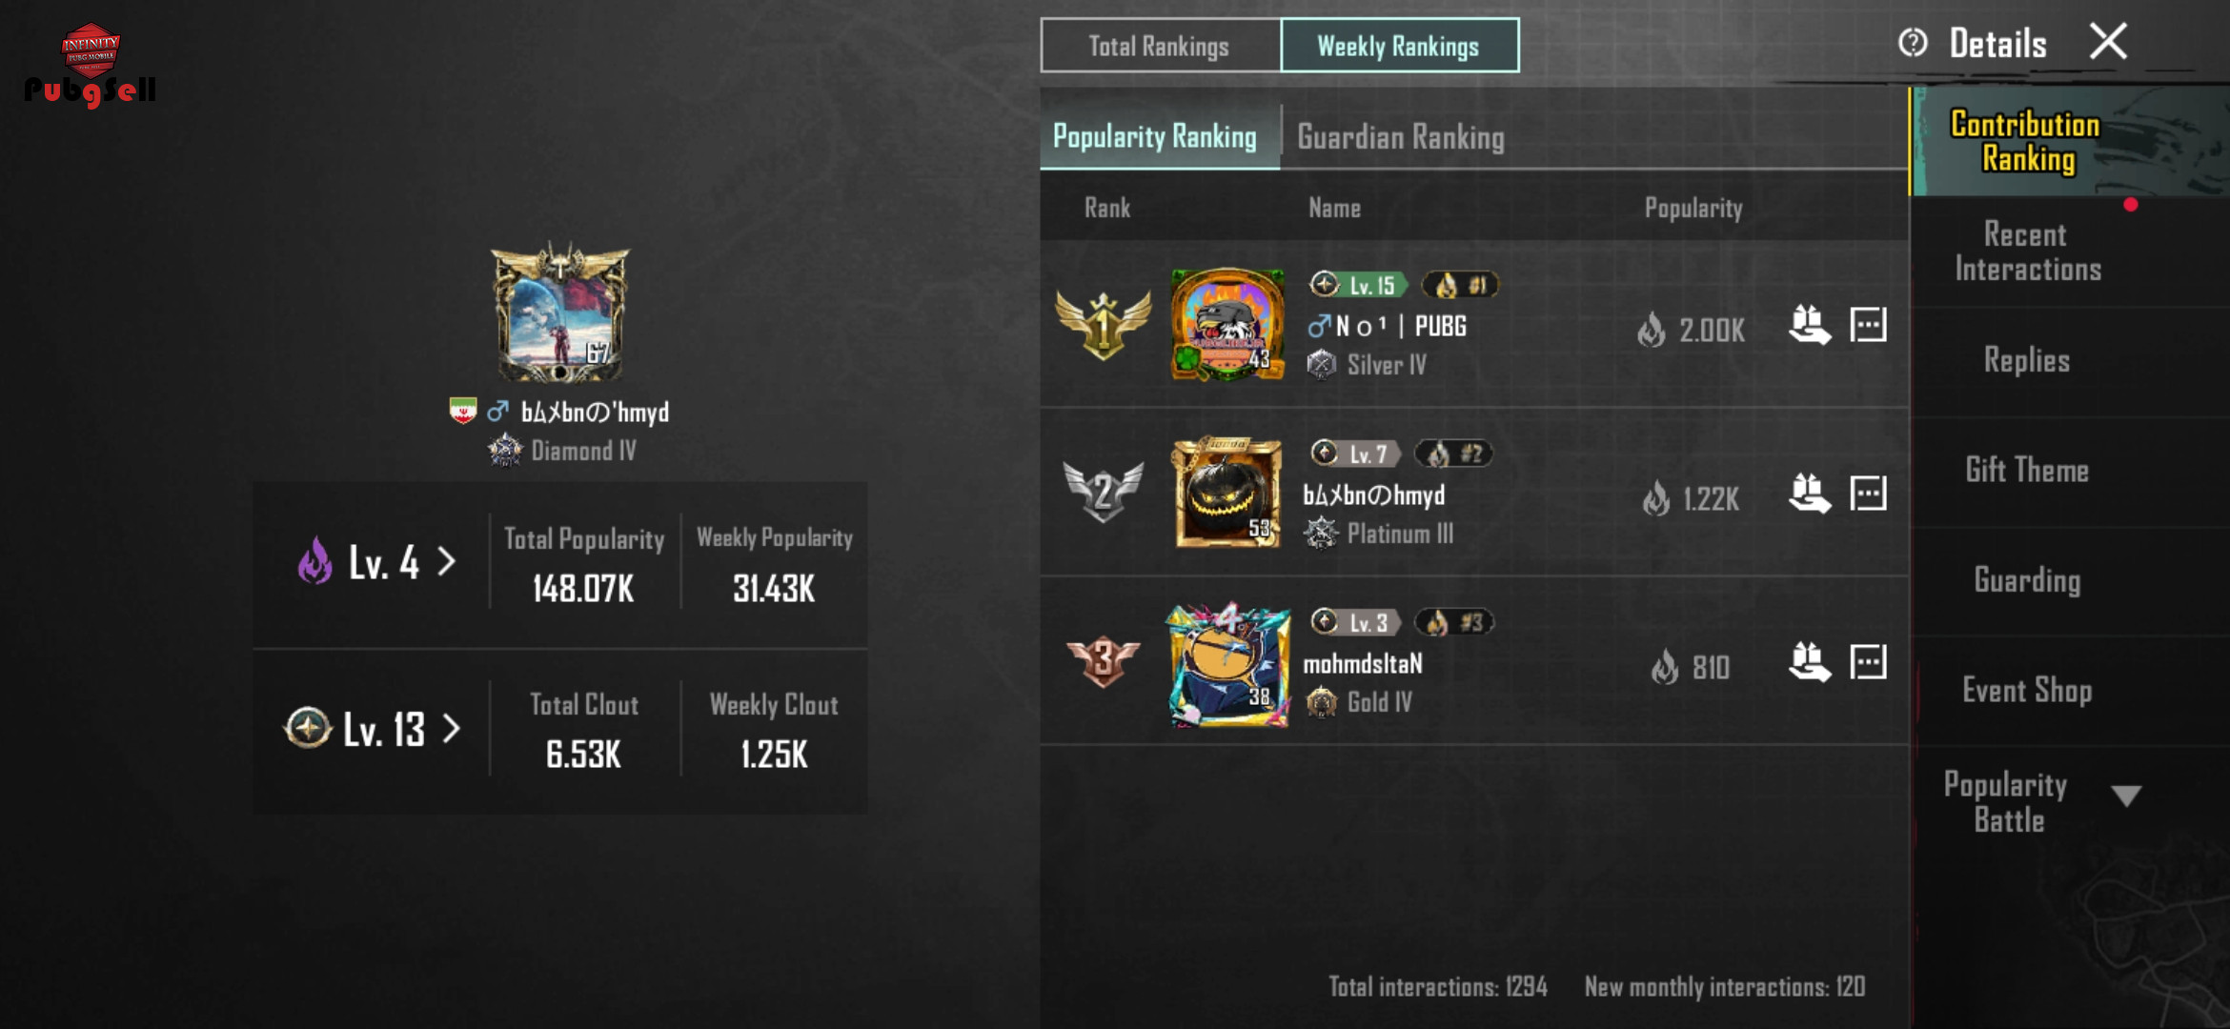Open Recent Interactions section
The width and height of the screenshot is (2230, 1029).
coord(2028,252)
